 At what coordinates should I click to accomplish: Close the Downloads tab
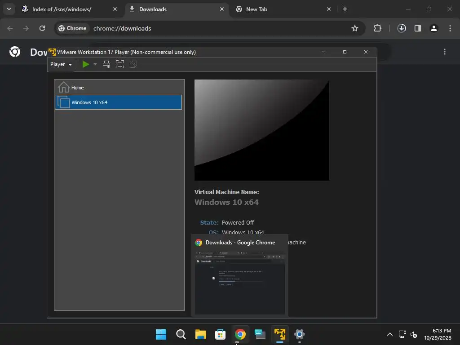[222, 9]
